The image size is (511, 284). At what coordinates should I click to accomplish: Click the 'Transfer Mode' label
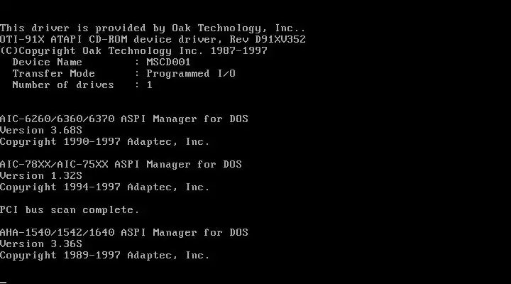click(54, 74)
